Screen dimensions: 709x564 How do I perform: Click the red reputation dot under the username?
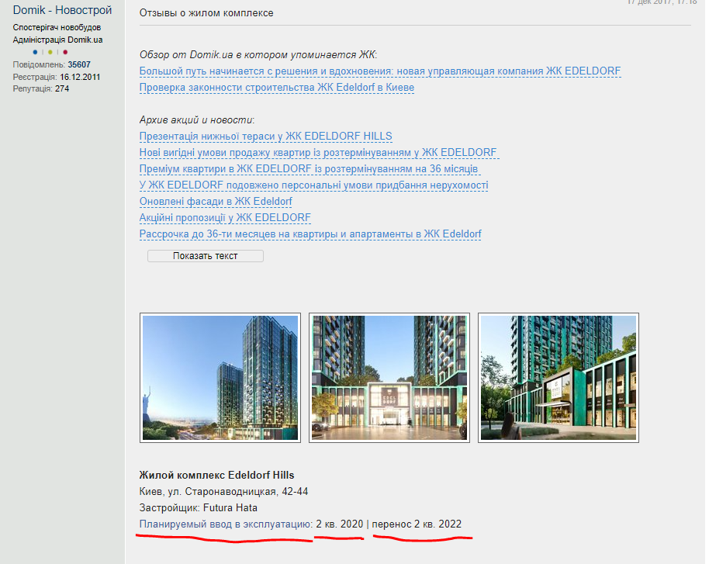click(65, 52)
